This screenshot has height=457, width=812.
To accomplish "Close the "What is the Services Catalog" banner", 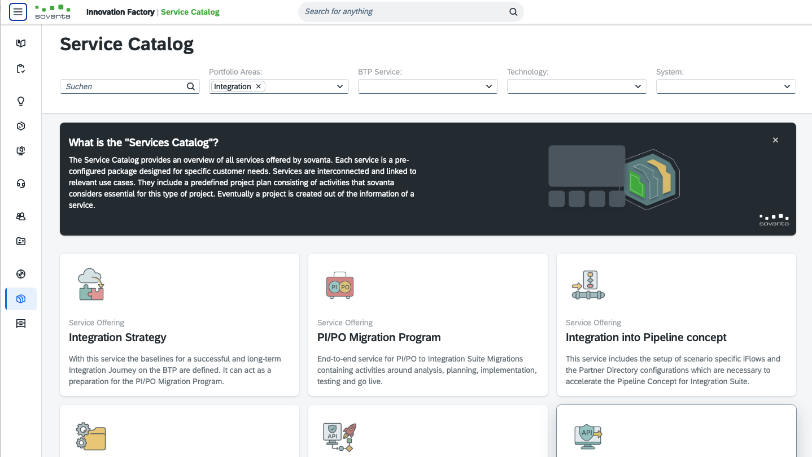I will coord(775,140).
